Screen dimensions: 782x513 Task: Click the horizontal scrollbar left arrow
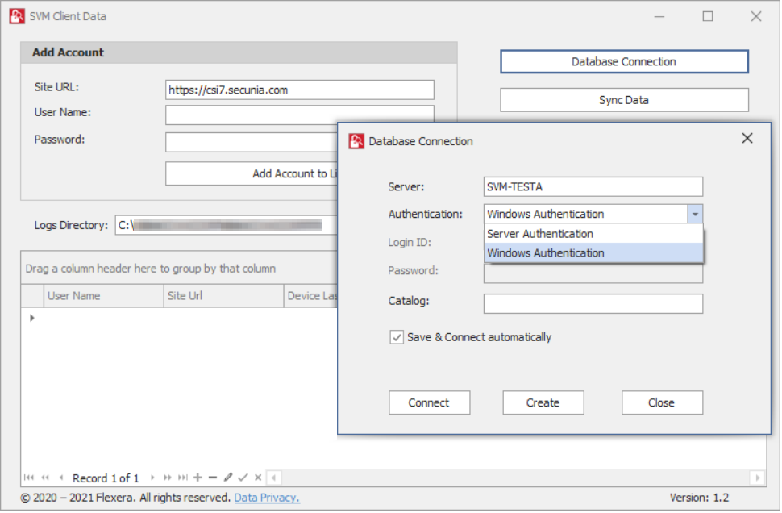[273, 478]
